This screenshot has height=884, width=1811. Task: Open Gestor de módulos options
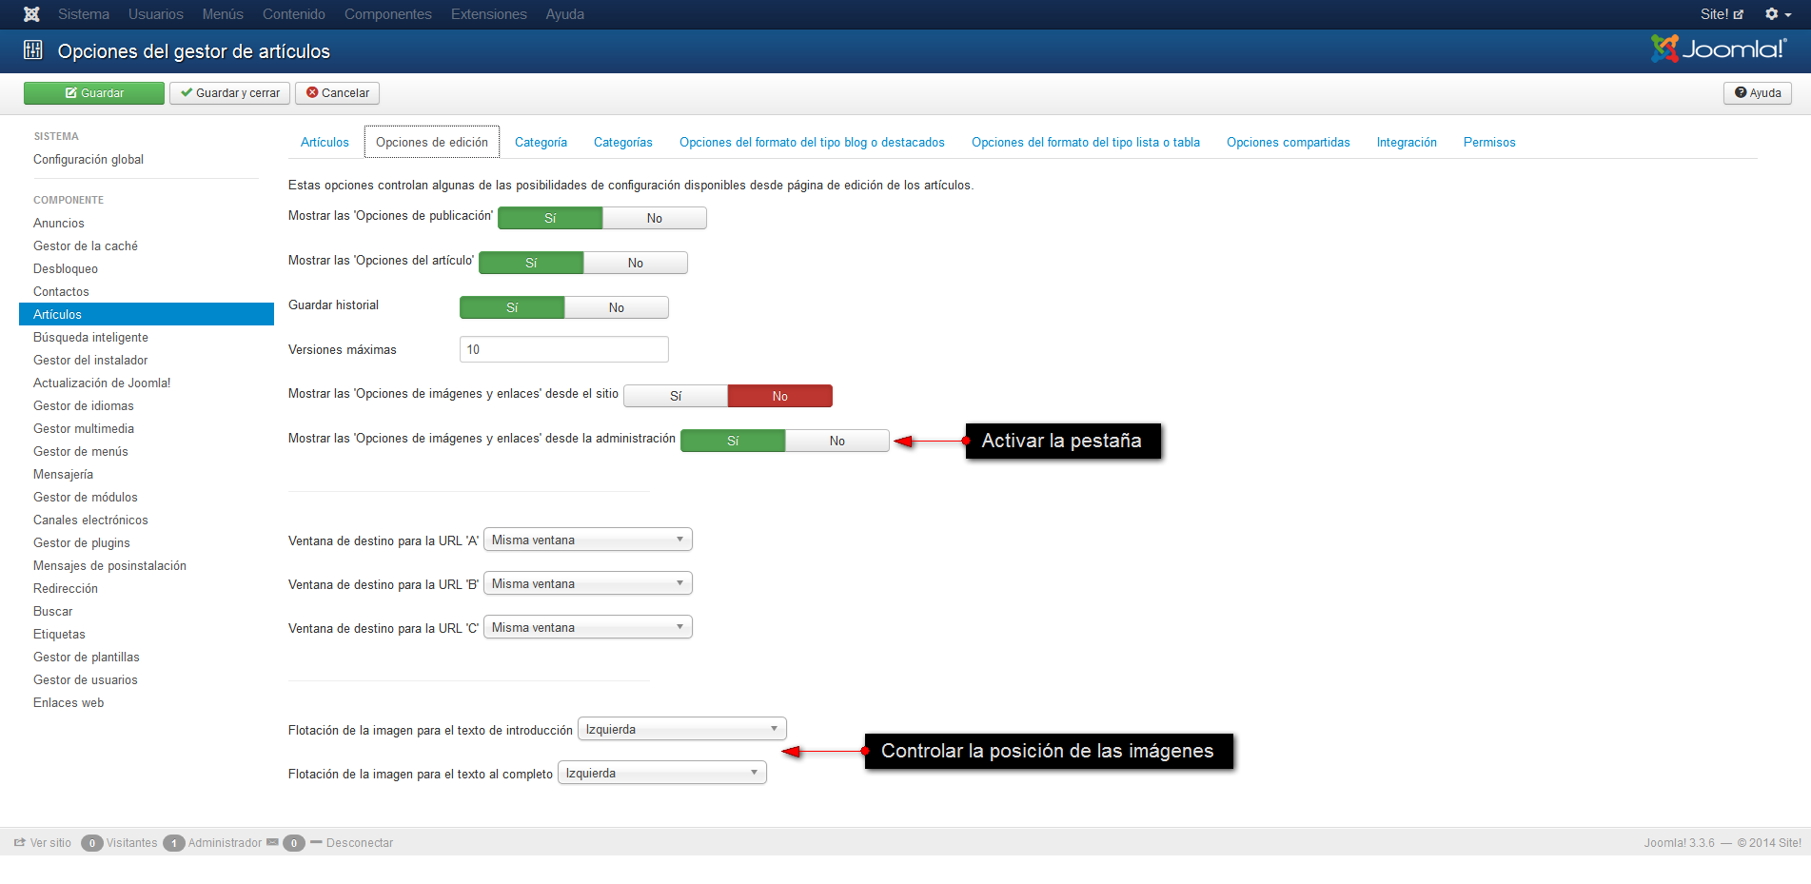tap(86, 498)
